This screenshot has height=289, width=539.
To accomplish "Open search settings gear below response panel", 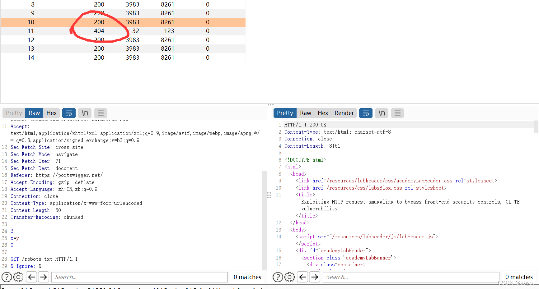I will 289,277.
